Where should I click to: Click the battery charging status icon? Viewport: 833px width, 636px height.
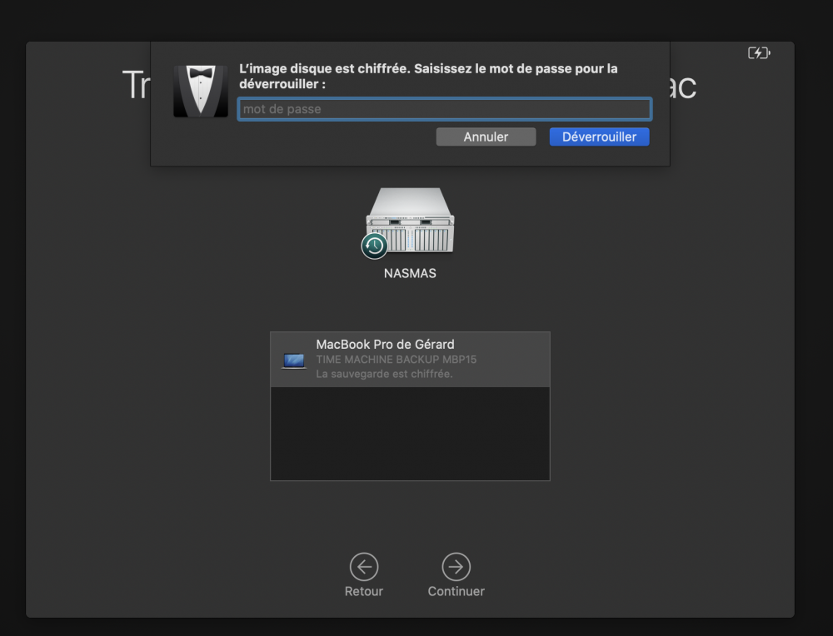tap(759, 53)
